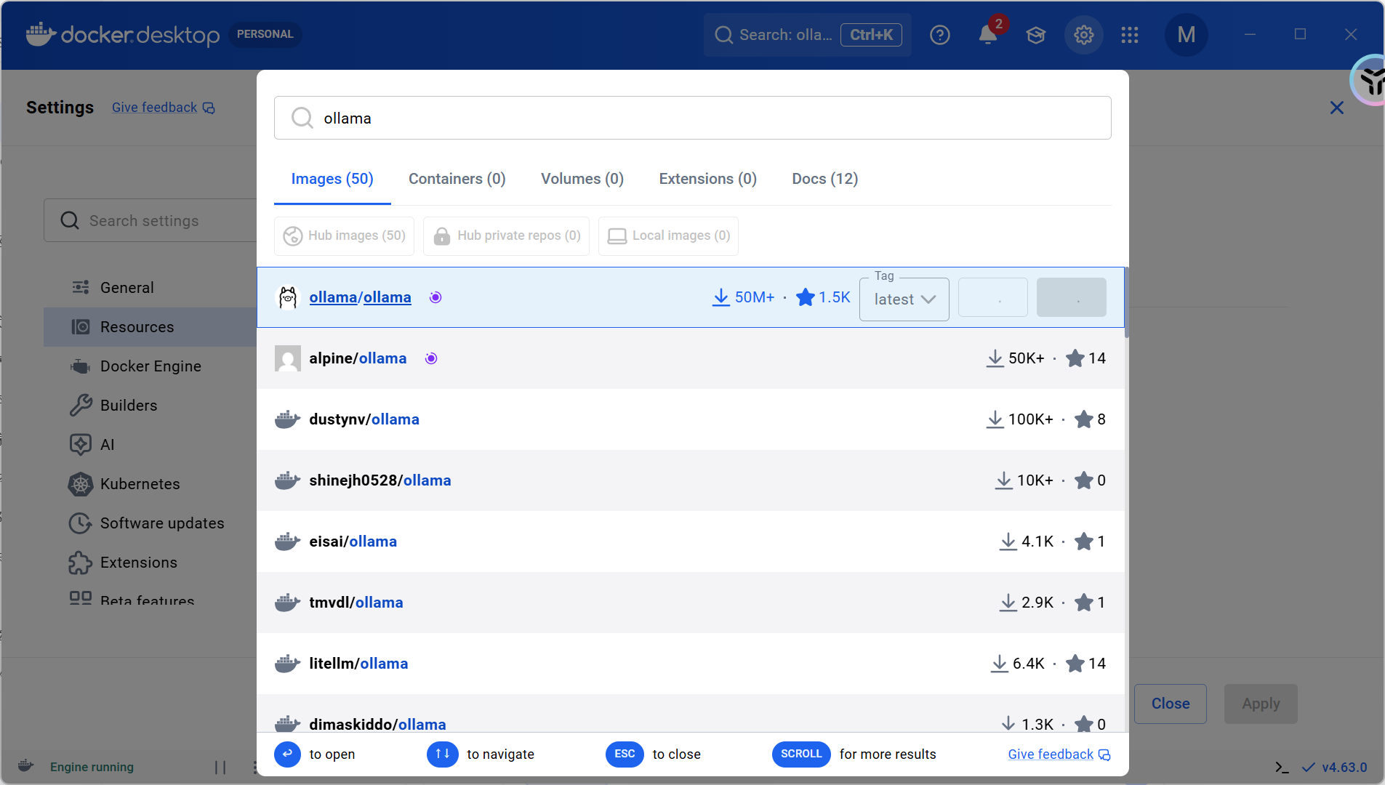
Task: Click the feedback icon next to Settings Give feedback
Action: (209, 108)
